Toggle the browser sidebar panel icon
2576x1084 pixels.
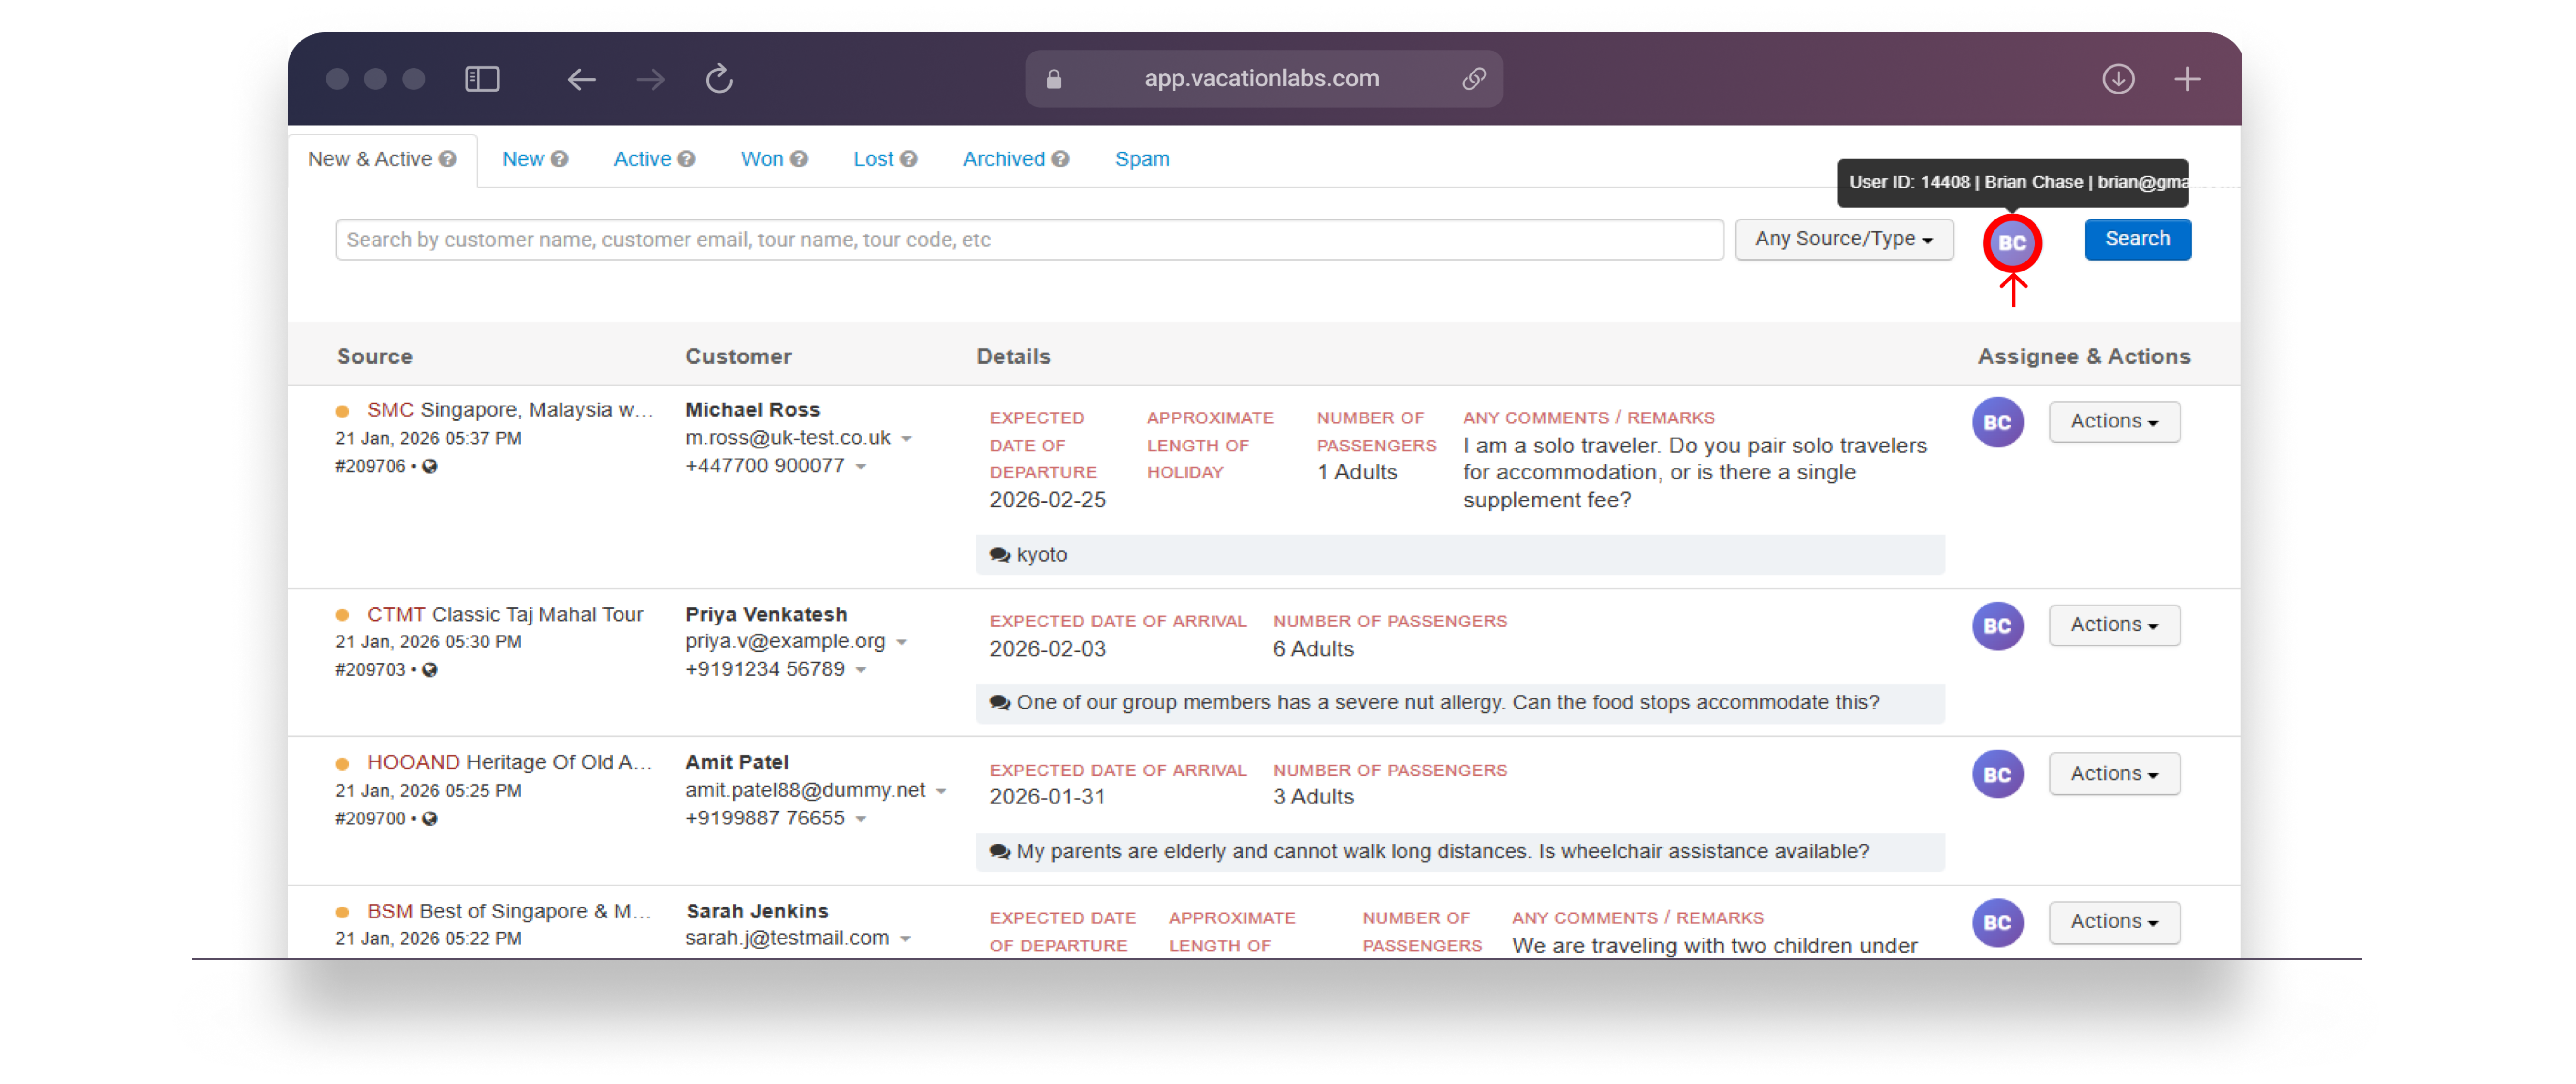(x=482, y=79)
